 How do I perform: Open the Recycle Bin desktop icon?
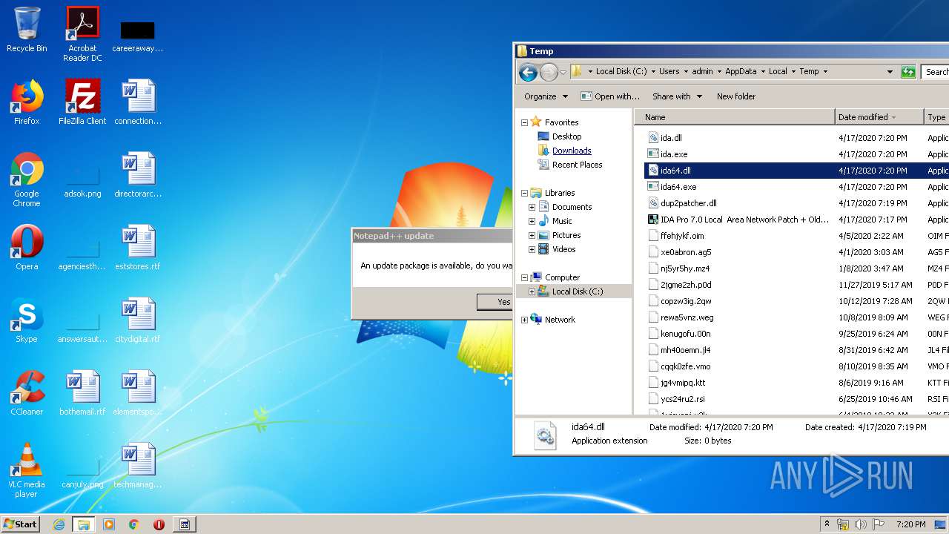coord(27,30)
